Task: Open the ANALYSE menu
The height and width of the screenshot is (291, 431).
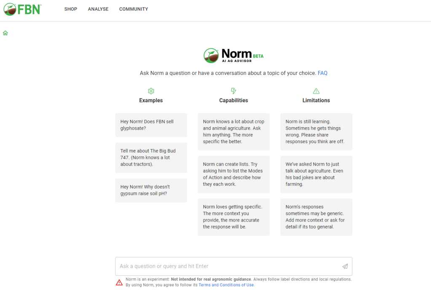Action: (98, 9)
